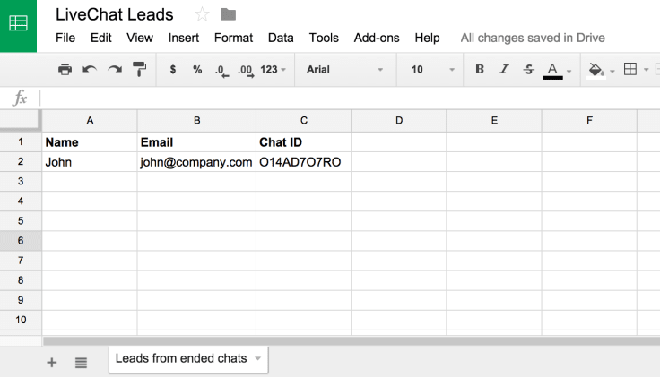Expand the text color dropdown arrow
This screenshot has height=377, width=660.
[x=569, y=72]
